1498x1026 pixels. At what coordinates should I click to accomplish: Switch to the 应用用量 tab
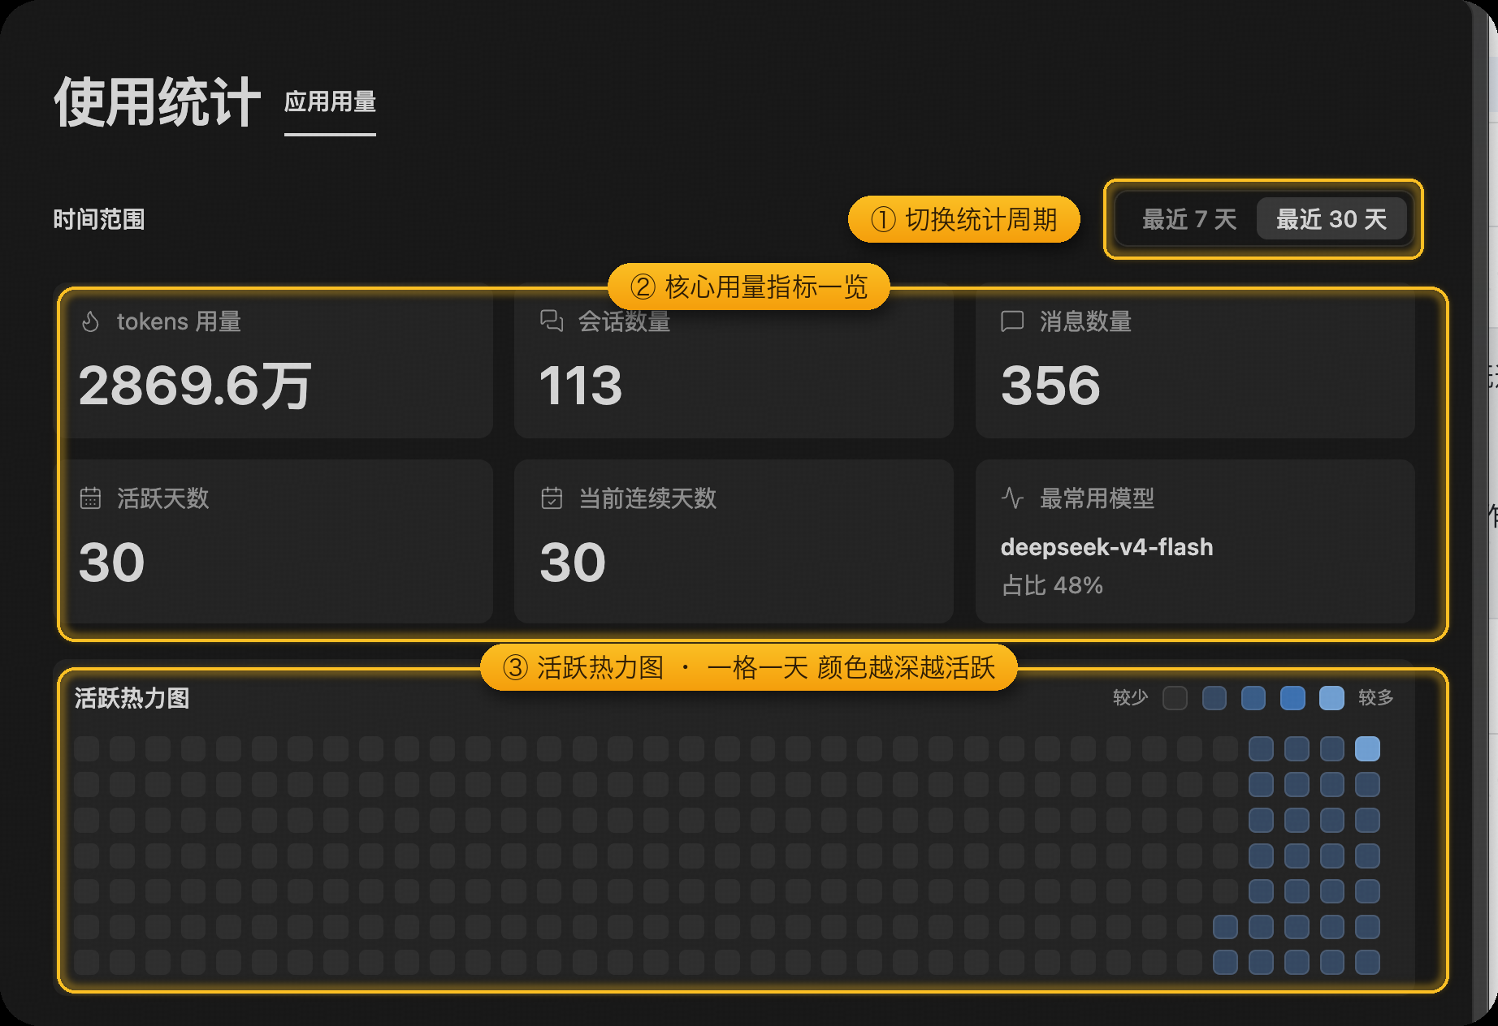click(x=330, y=102)
